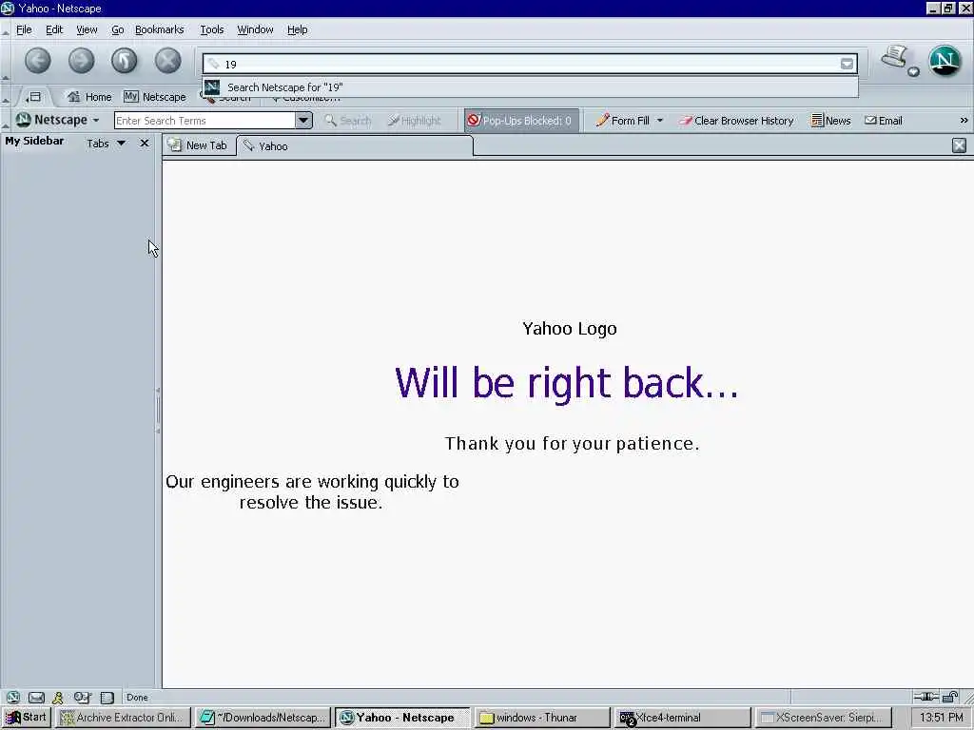
Task: Open the URL bar history dropdown
Action: [847, 64]
